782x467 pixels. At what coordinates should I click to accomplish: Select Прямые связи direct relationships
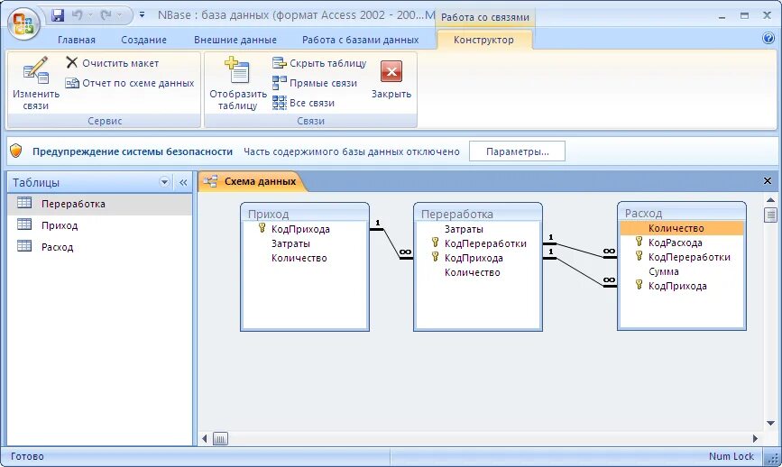point(315,83)
